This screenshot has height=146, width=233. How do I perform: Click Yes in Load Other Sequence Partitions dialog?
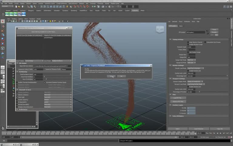(x=111, y=76)
